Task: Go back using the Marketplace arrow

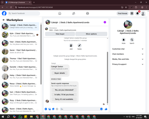Action: 4,20
